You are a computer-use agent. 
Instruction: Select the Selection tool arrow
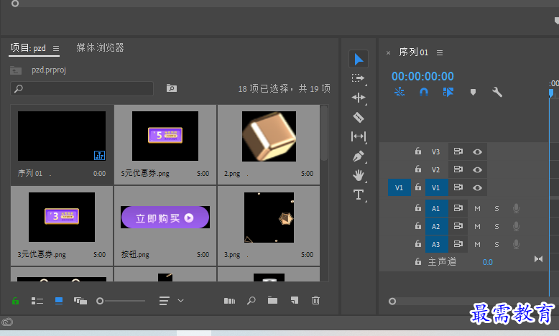(x=359, y=59)
